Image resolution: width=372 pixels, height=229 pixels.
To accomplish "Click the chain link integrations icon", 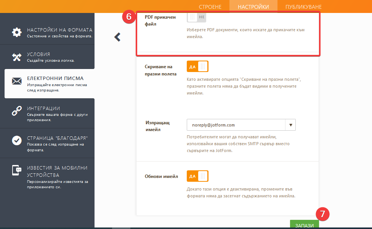I will [x=17, y=111].
